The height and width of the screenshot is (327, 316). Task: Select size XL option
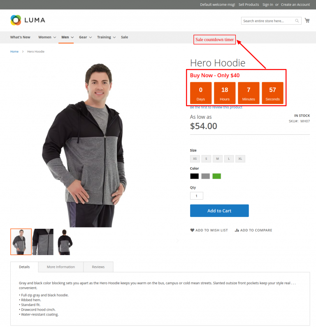(240, 159)
